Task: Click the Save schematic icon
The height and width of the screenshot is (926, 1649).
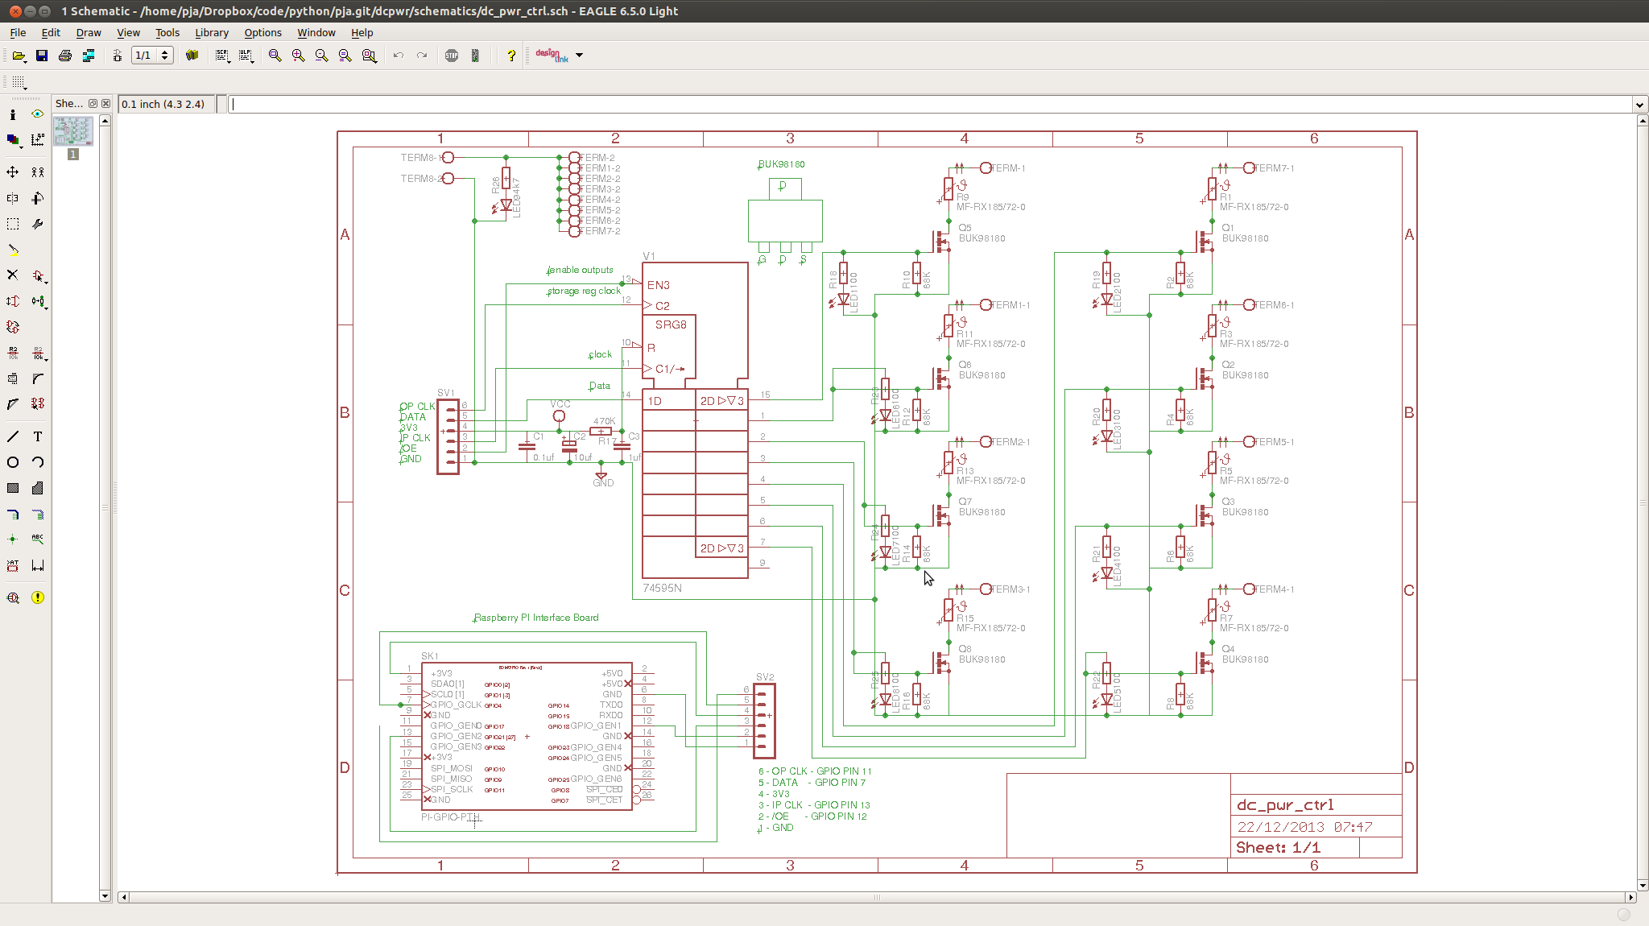Action: [x=42, y=56]
